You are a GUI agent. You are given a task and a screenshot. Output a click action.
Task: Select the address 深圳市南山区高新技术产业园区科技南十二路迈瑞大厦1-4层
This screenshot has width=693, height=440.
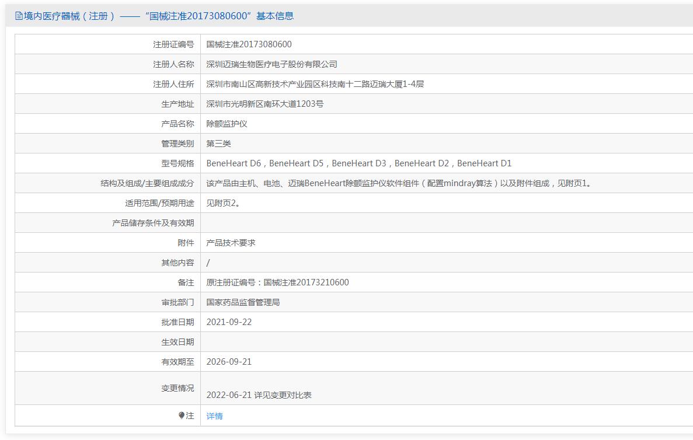click(315, 84)
